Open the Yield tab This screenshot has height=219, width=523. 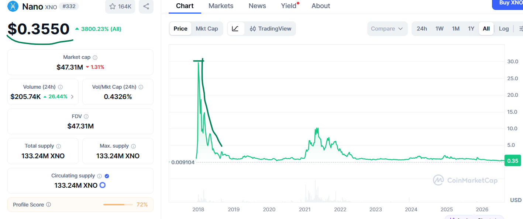[x=289, y=6]
